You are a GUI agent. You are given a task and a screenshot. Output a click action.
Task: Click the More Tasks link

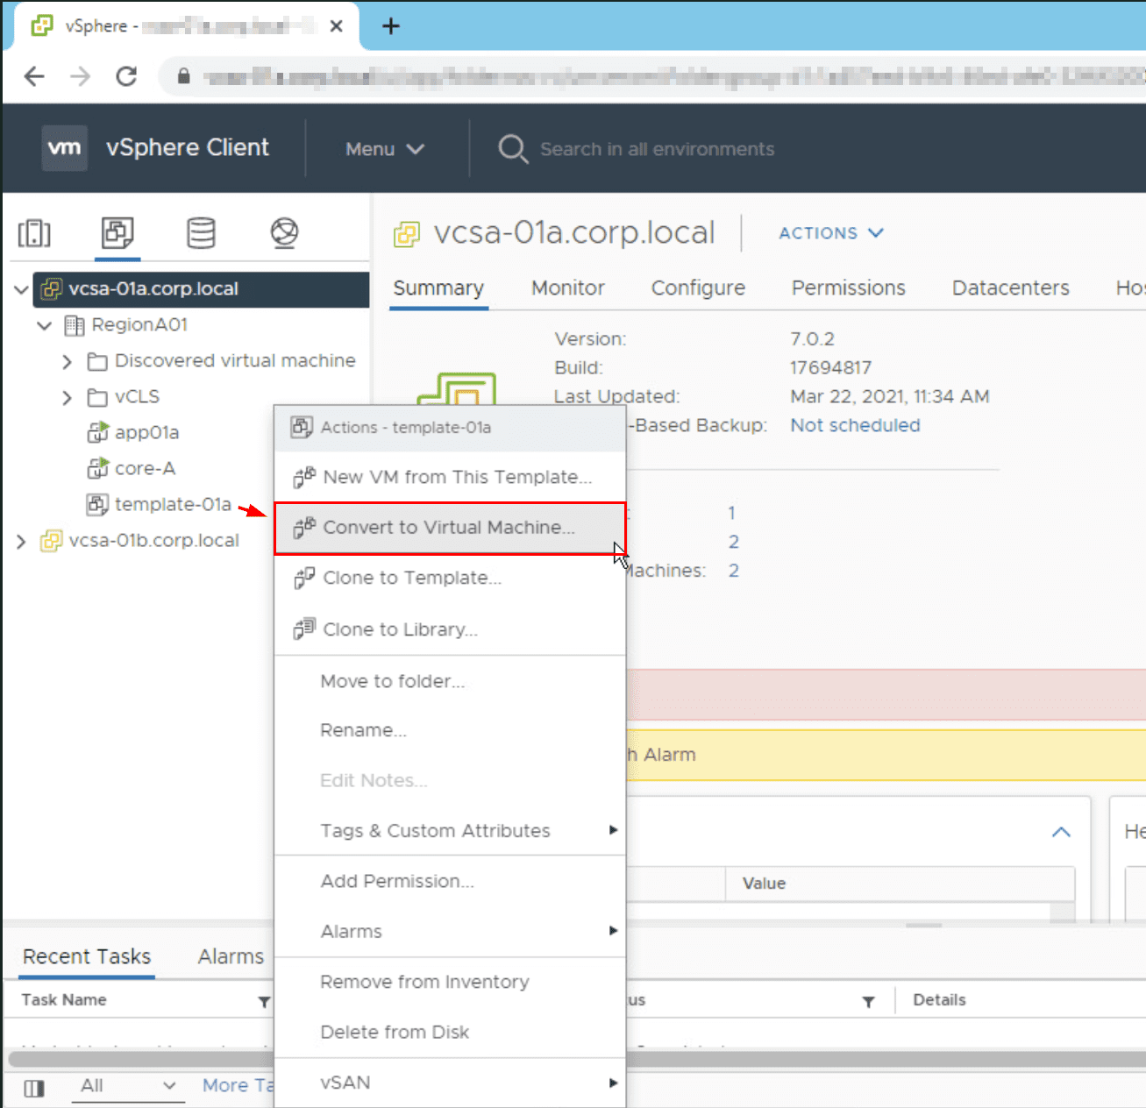pos(238,1085)
